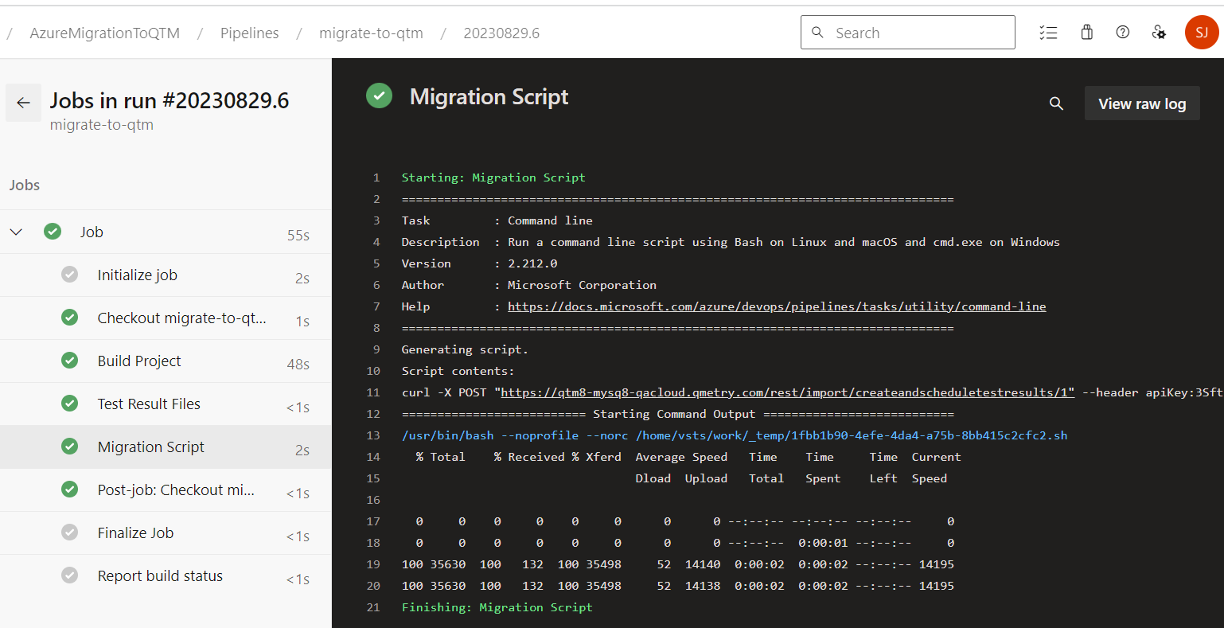Click the View raw log button
The image size is (1224, 628).
1142,103
